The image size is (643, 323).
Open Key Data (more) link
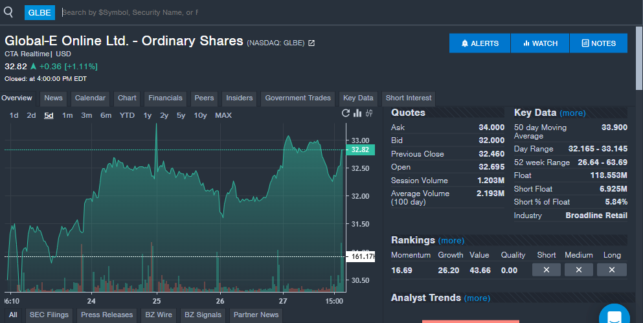572,113
